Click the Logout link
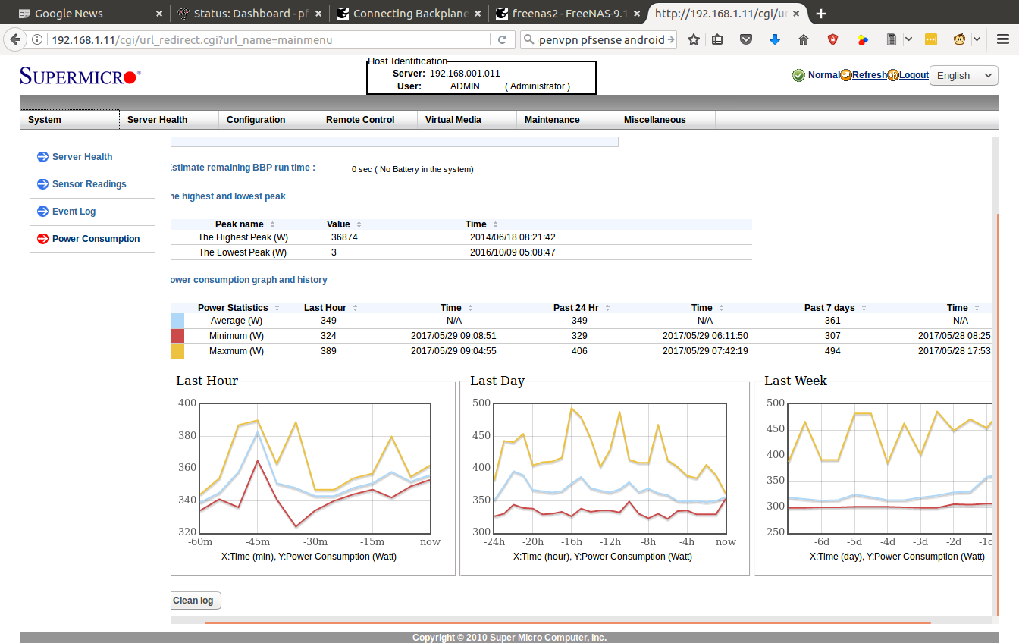This screenshot has width=1019, height=643. pyautogui.click(x=914, y=75)
